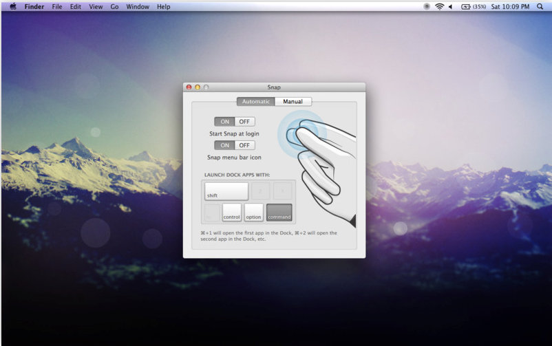Toggle the control modifier key
Screen dimensions: 552x346
pyautogui.click(x=232, y=213)
